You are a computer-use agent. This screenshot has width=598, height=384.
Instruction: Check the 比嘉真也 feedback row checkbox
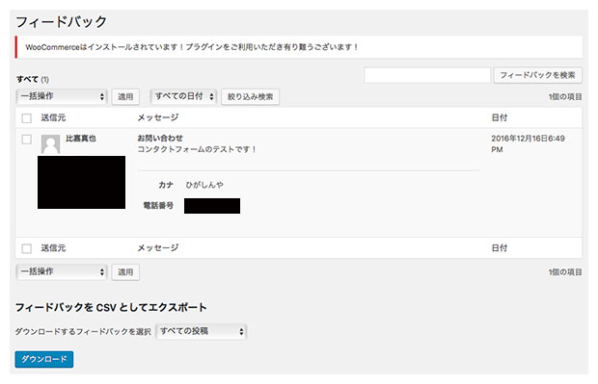(27, 140)
